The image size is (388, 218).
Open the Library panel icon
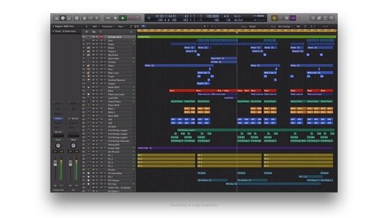tap(56, 18)
